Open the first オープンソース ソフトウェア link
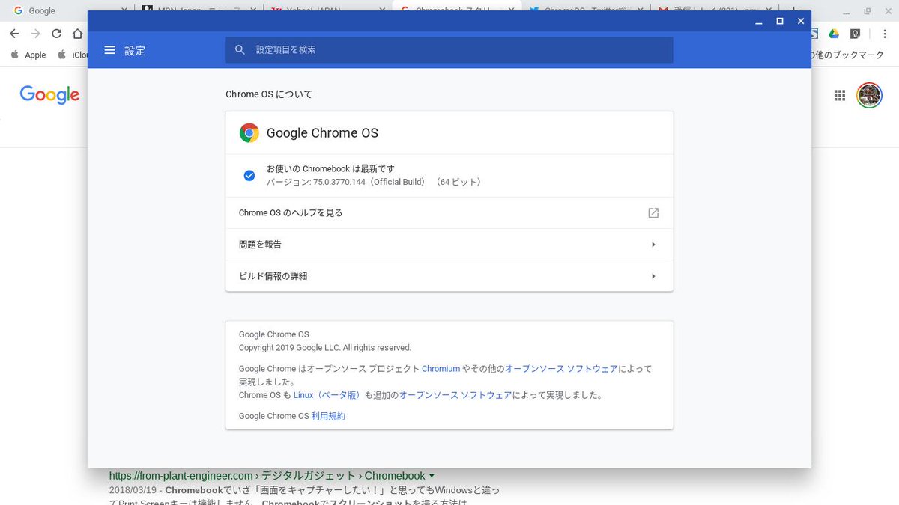The width and height of the screenshot is (899, 505). tap(561, 369)
